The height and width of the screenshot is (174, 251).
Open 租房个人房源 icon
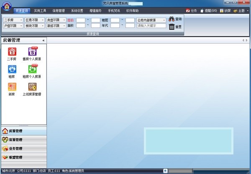(32, 69)
